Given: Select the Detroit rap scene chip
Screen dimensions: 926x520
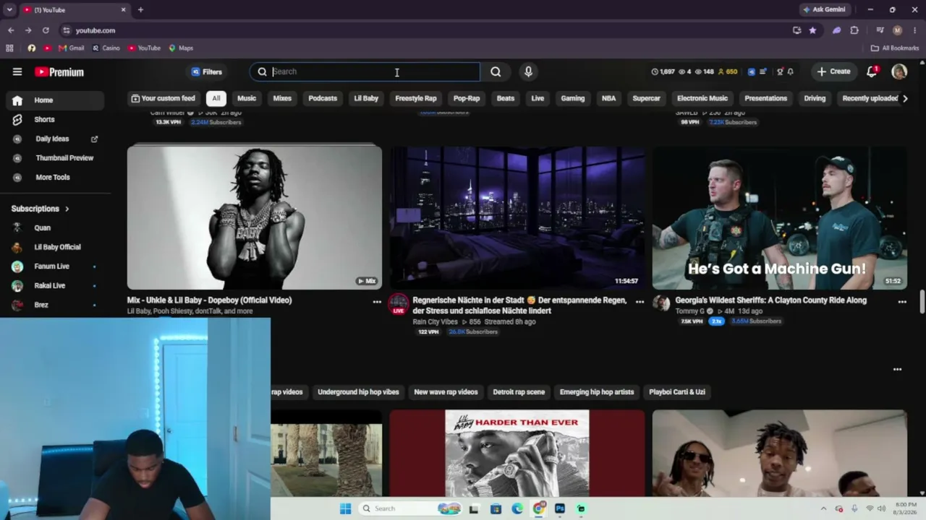Looking at the screenshot, I should tap(519, 392).
